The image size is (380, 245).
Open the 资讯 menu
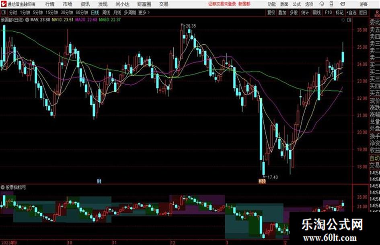tap(85, 4)
